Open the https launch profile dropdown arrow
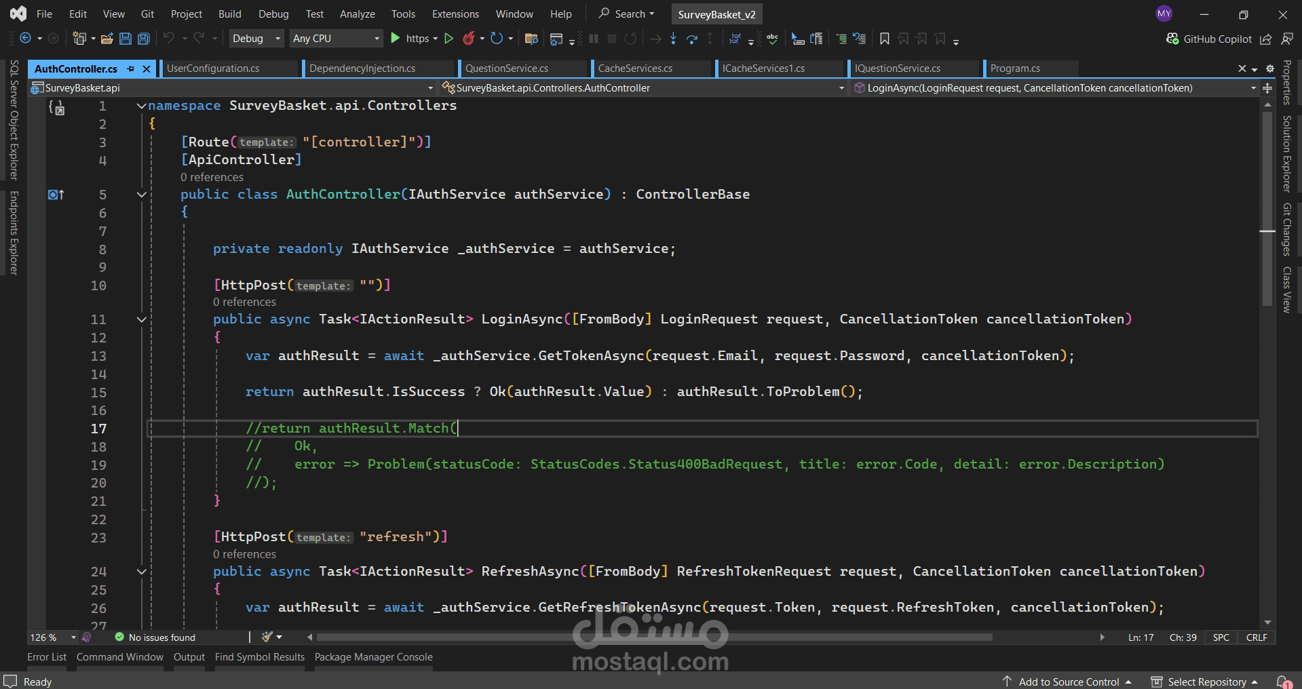This screenshot has width=1302, height=689. point(436,39)
